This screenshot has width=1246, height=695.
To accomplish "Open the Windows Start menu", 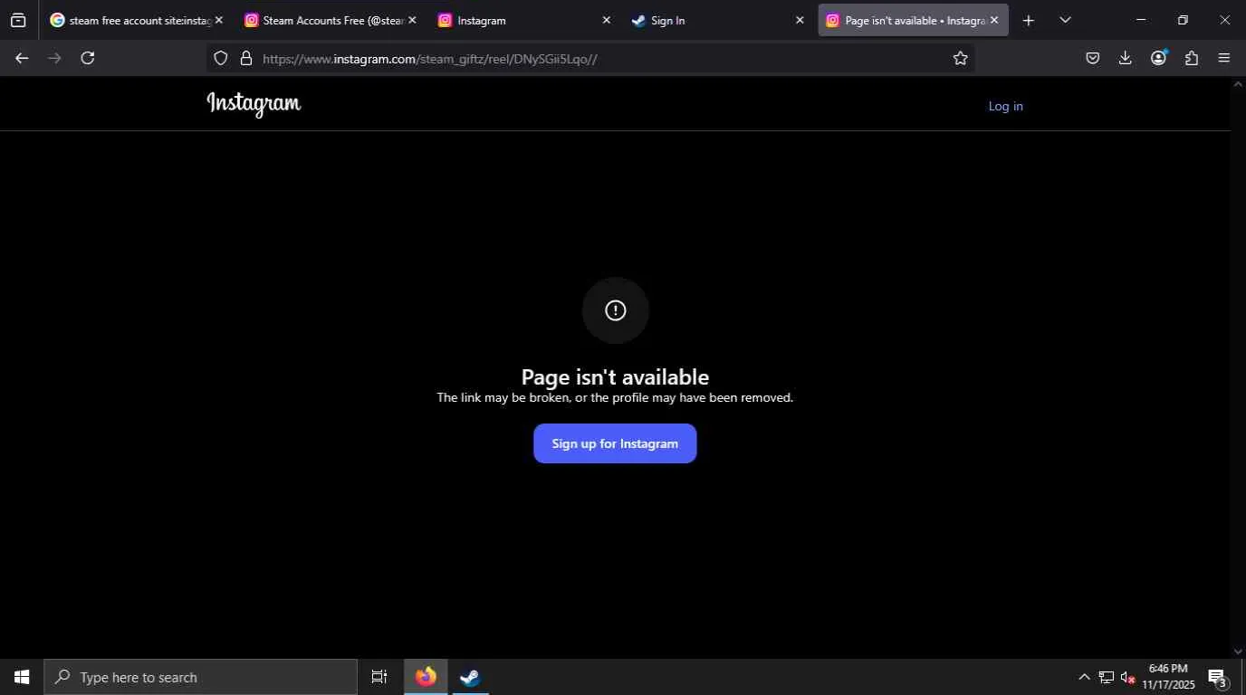I will click(x=22, y=677).
